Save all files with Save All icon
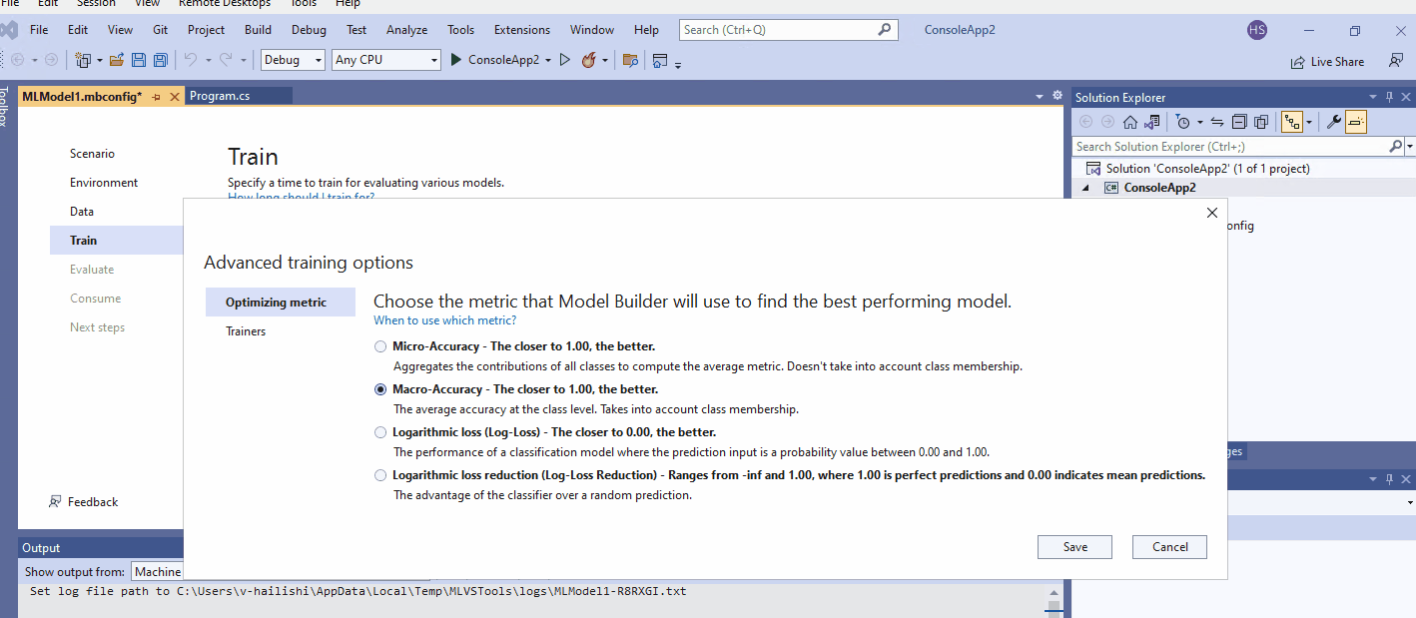This screenshot has height=618, width=1416. [x=159, y=60]
